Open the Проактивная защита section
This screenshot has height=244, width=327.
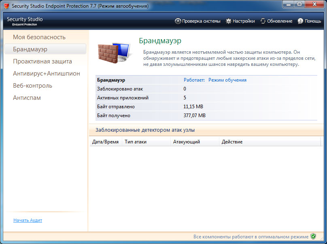click(41, 61)
